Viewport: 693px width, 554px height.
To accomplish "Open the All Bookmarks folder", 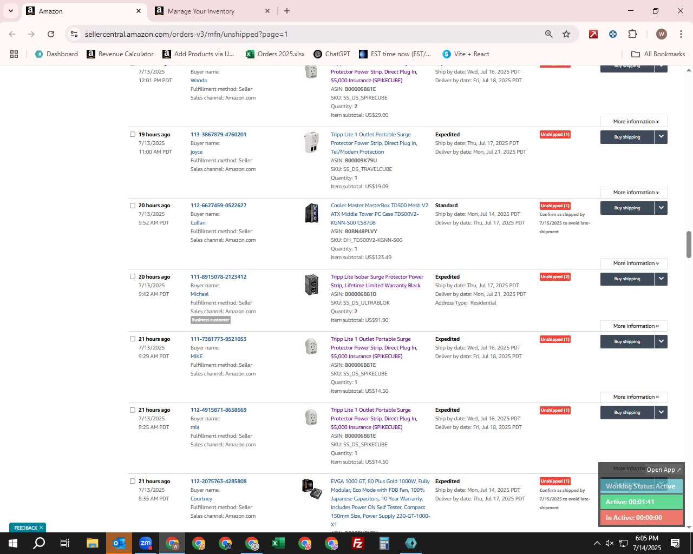I will [658, 54].
